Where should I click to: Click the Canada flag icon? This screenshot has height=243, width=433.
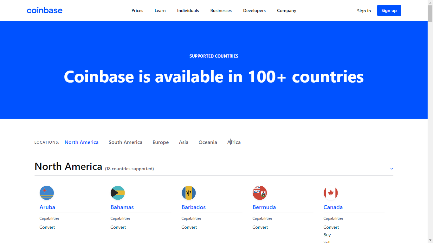click(x=331, y=193)
